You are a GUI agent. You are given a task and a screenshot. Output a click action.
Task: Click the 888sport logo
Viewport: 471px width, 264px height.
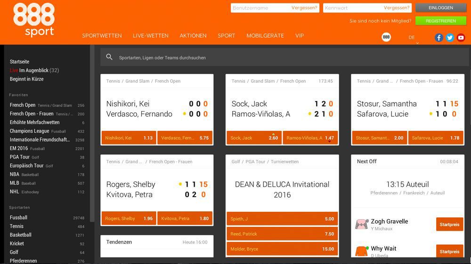pyautogui.click(x=34, y=20)
